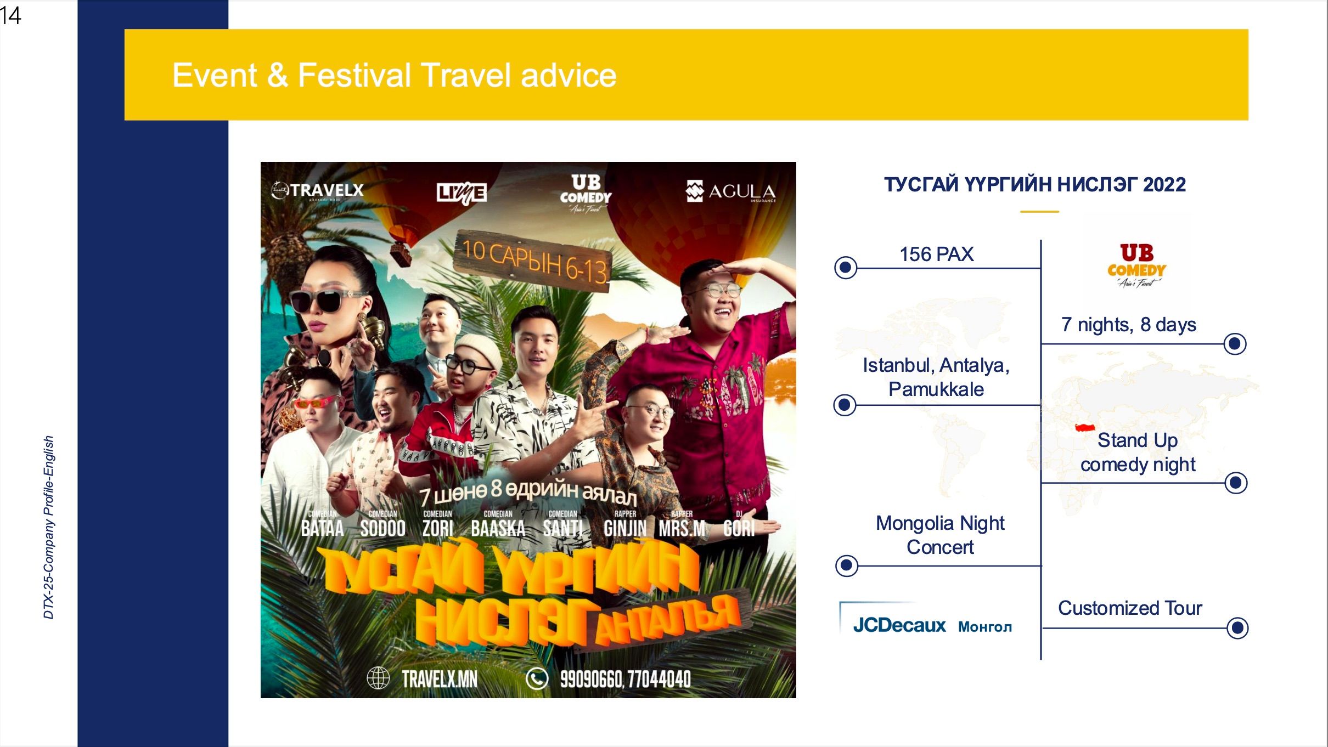Click the red-and-yellow UB Comedy logo at right
1328x747 pixels.
pos(1136,266)
